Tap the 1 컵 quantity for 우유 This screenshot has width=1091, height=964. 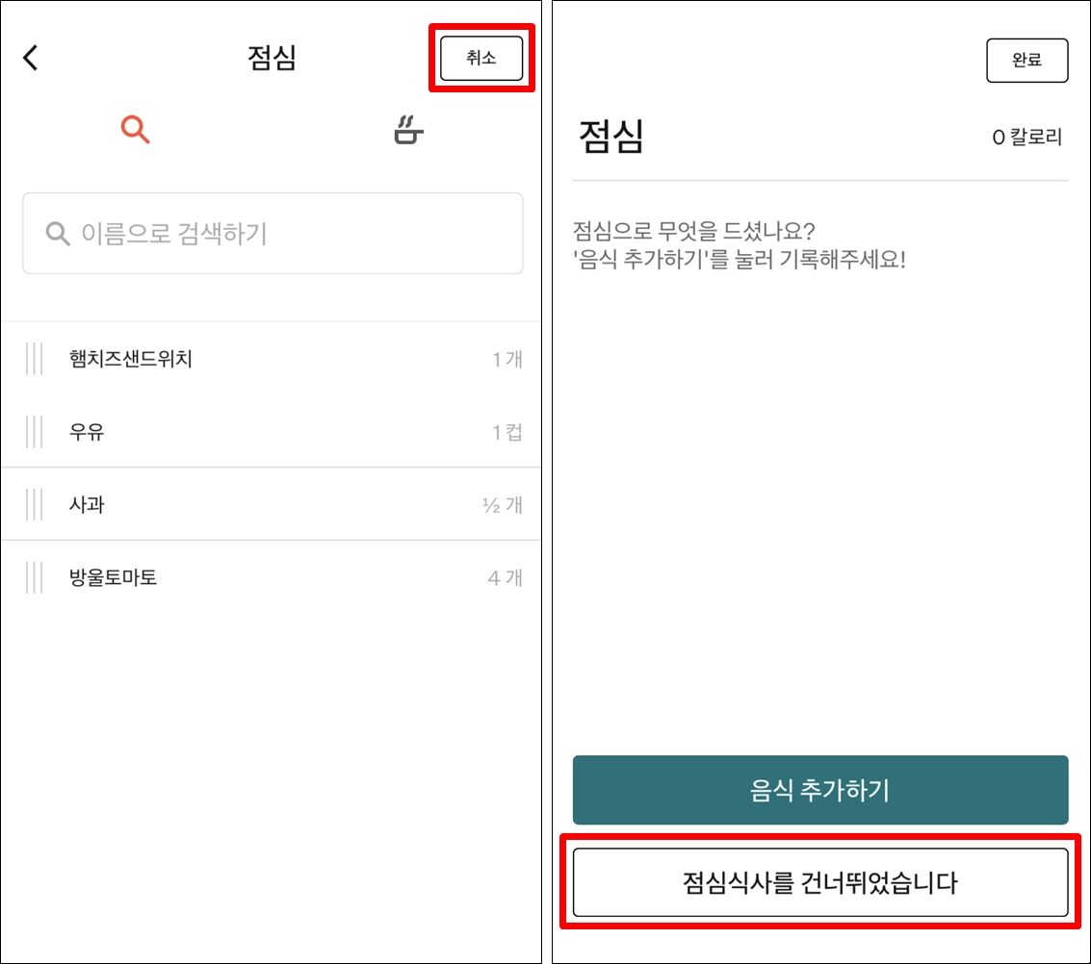click(x=507, y=432)
